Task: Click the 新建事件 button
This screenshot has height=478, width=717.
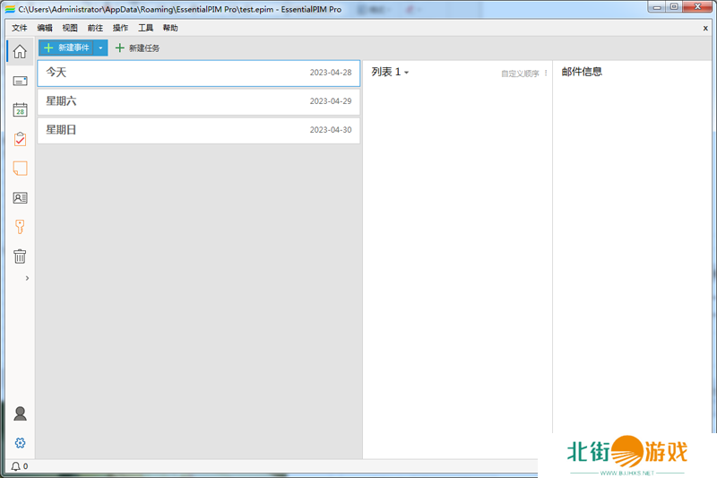Action: click(66, 48)
